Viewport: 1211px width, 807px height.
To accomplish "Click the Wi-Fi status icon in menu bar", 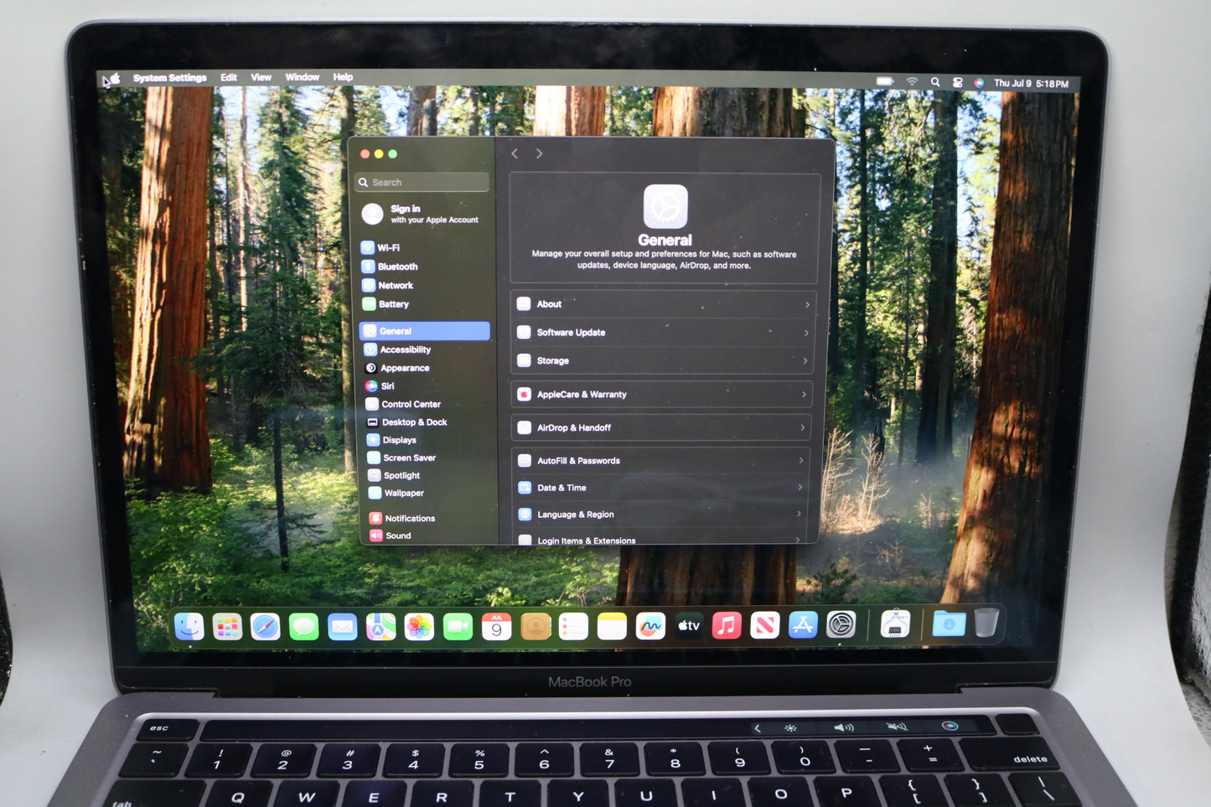I will pyautogui.click(x=912, y=81).
